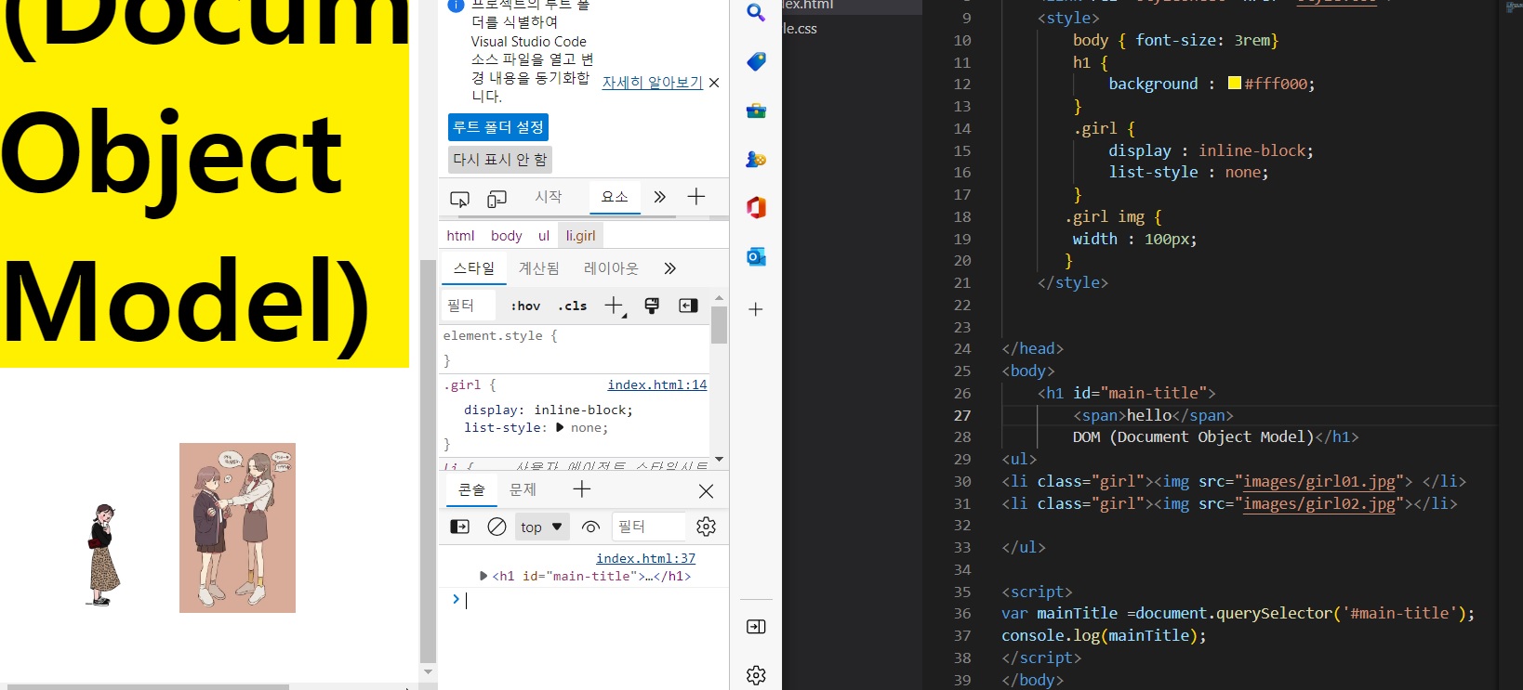1523x690 pixels.
Task: Click the paintbrush rendering emulation icon
Action: pos(652,306)
